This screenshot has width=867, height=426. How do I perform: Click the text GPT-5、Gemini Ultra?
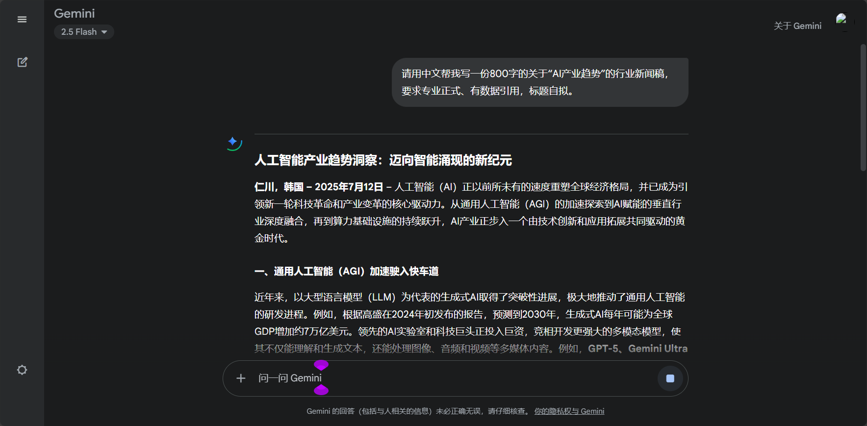click(x=637, y=349)
